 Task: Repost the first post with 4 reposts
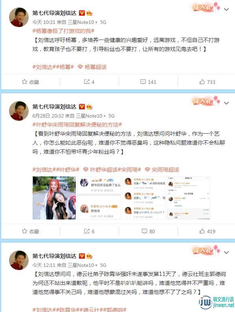[89, 82]
